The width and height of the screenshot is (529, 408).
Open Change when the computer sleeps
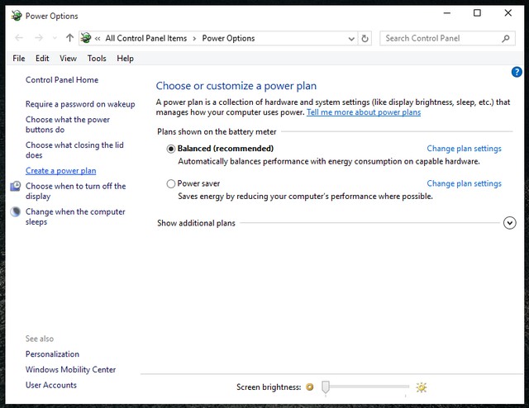pos(75,217)
